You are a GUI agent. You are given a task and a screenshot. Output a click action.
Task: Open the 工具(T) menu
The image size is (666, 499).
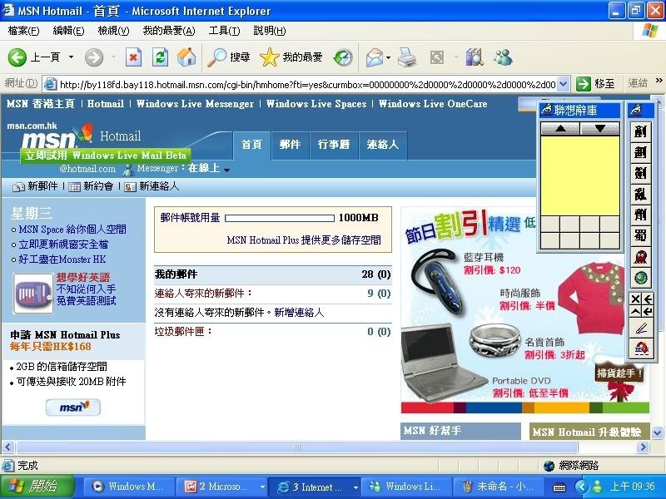(x=224, y=31)
